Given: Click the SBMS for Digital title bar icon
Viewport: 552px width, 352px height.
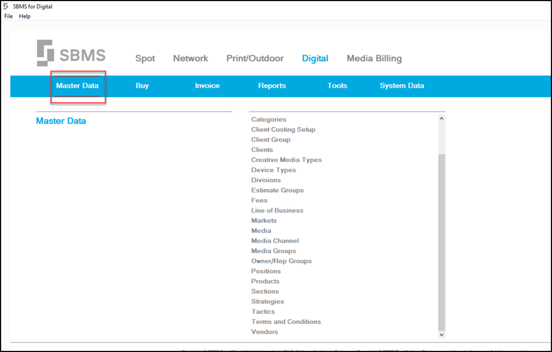Looking at the screenshot, I should pyautogui.click(x=6, y=6).
